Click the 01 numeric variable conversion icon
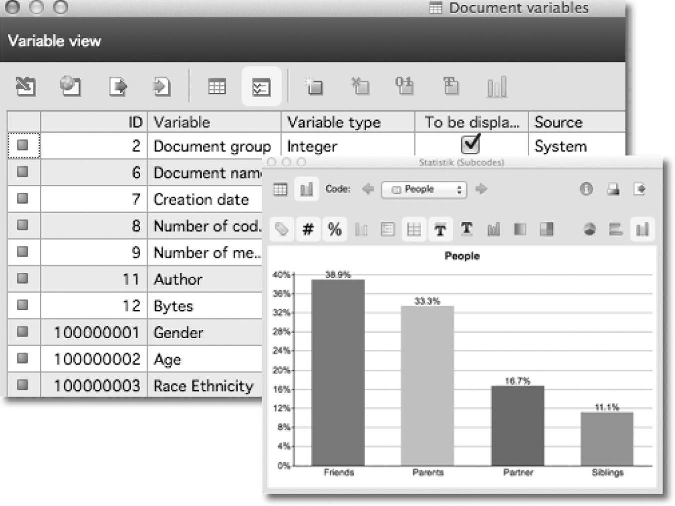 pyautogui.click(x=404, y=86)
